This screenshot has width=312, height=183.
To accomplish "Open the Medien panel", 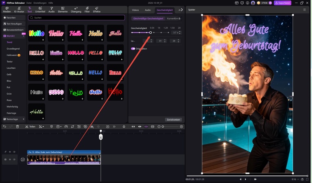I will [x=7, y=10].
